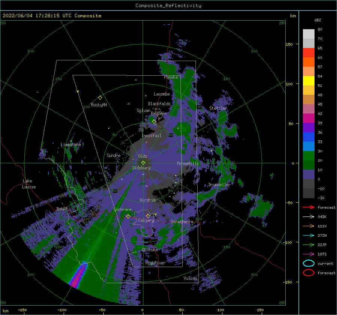The height and width of the screenshot is (315, 337).
Task: Click yellow diamond marker beside RockyMH
Action: pyautogui.click(x=100, y=98)
